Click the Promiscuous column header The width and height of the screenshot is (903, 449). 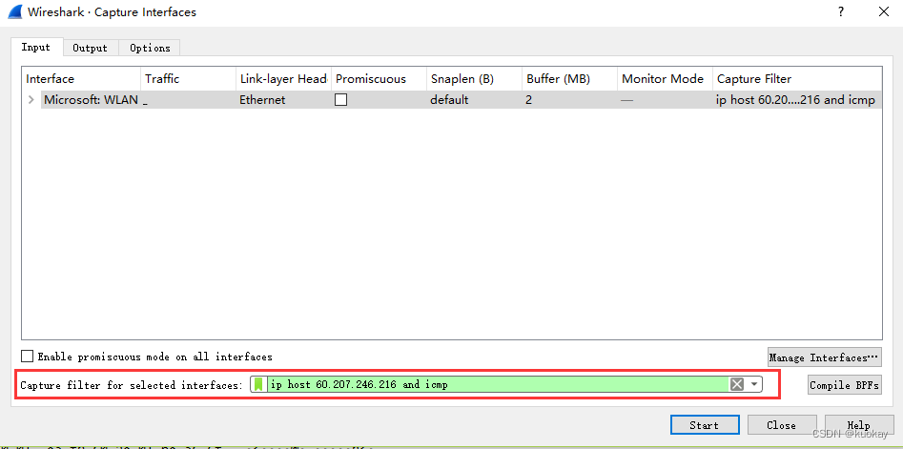tap(379, 79)
